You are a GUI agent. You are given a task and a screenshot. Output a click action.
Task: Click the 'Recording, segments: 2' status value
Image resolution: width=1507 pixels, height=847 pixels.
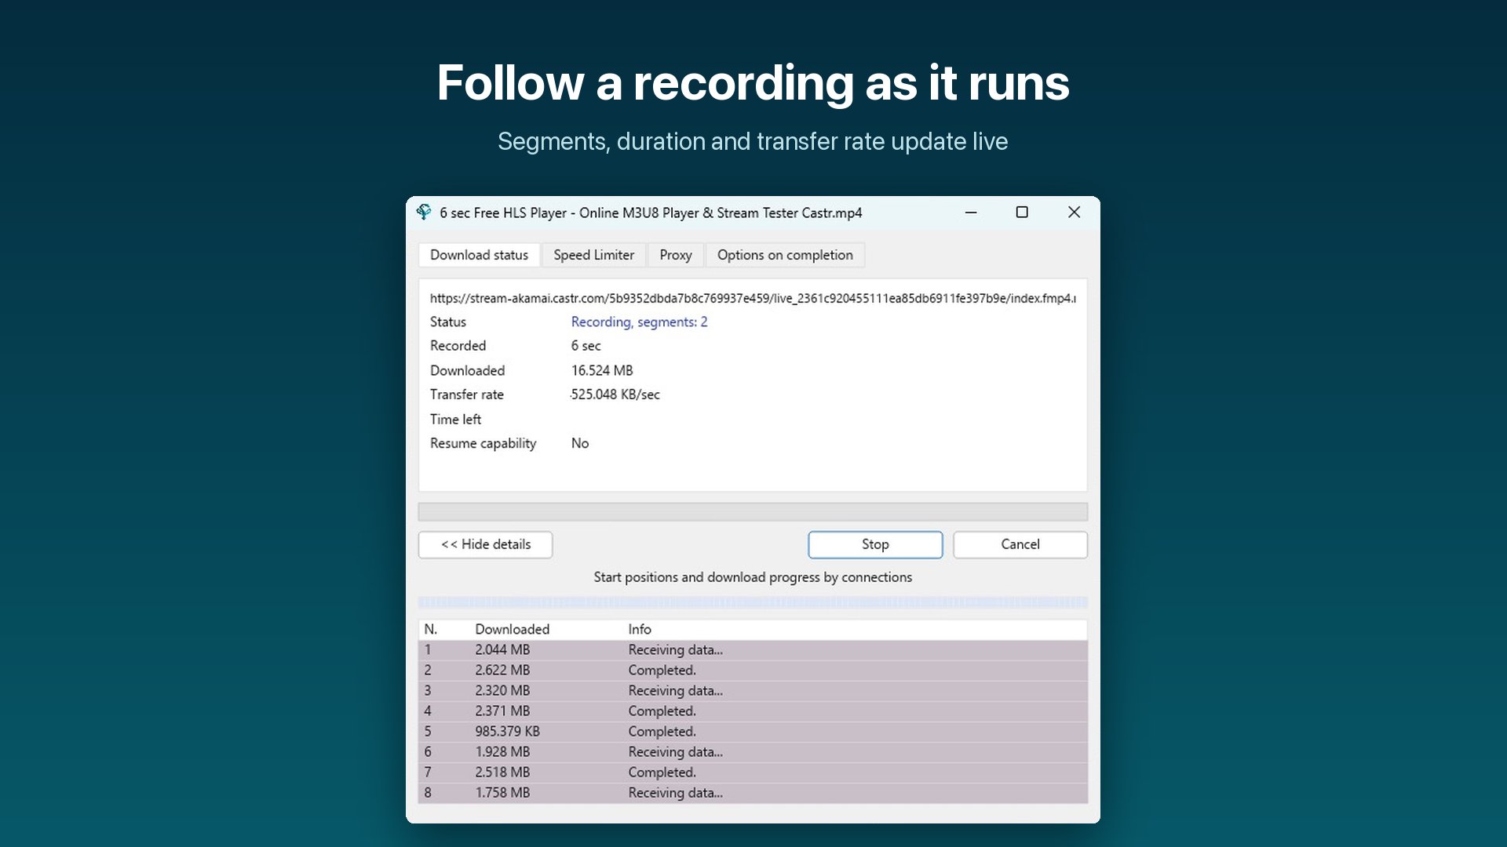[x=639, y=322]
